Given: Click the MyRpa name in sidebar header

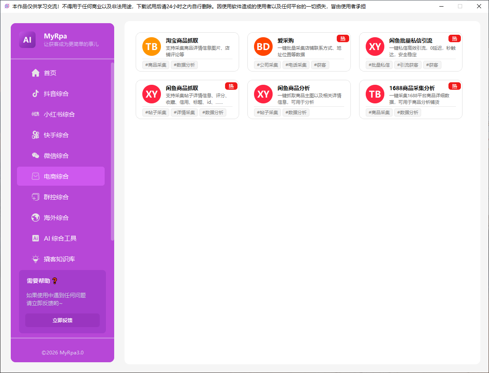Looking at the screenshot, I should point(55,36).
